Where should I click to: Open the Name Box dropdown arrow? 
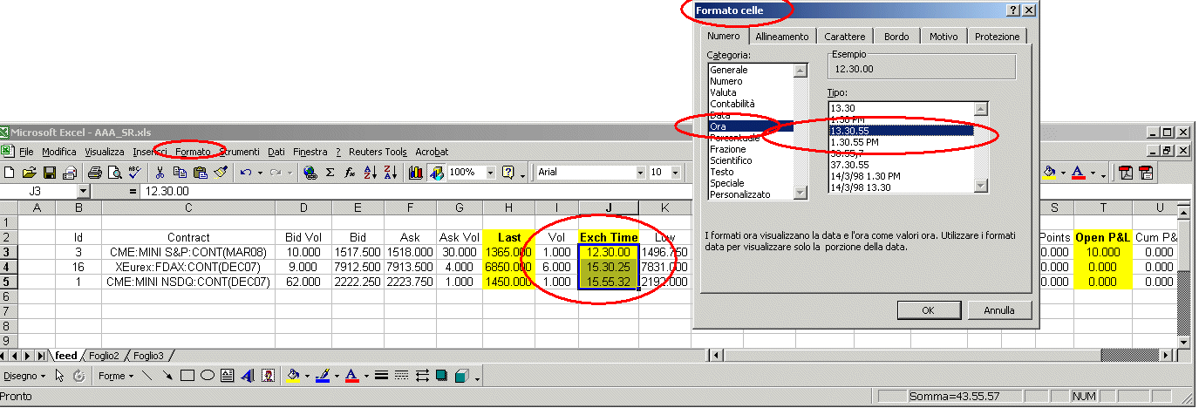tap(84, 191)
